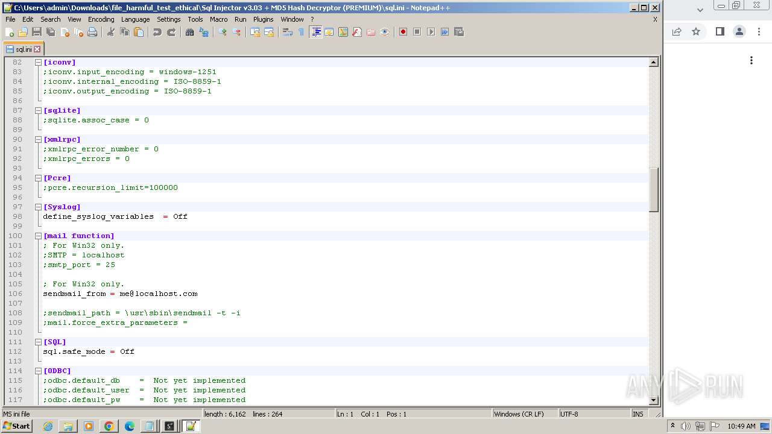Open the Search menu
Image resolution: width=772 pixels, height=434 pixels.
(x=51, y=19)
